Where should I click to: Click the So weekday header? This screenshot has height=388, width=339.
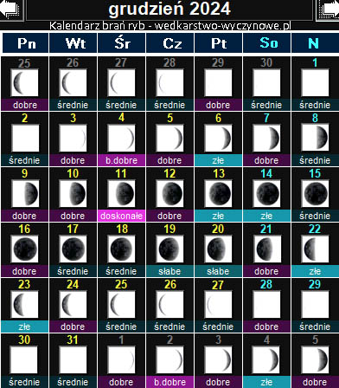[x=267, y=43]
